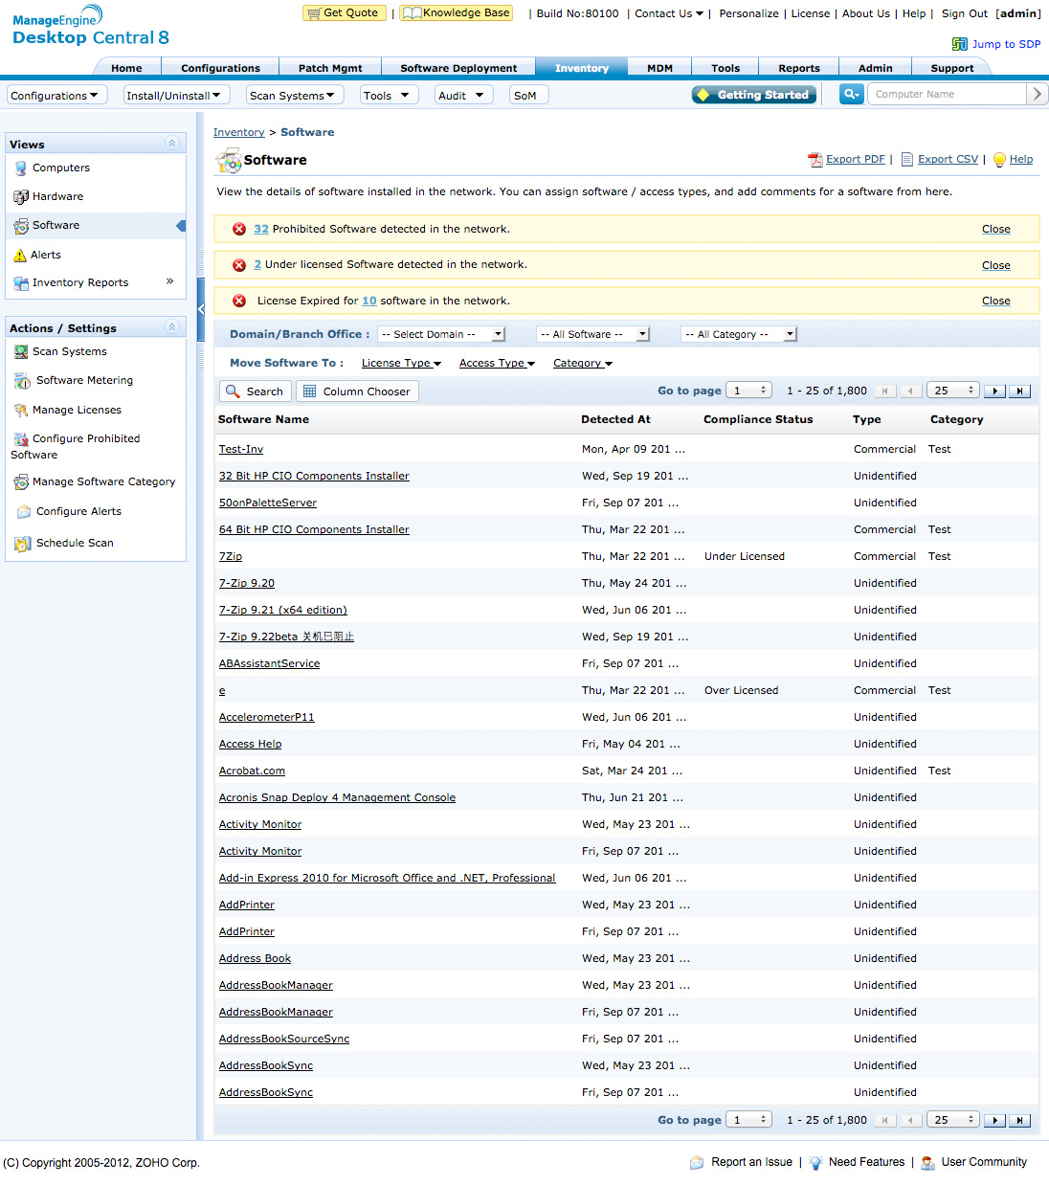This screenshot has width=1049, height=1185.
Task: Open the Reports tab
Action: click(x=798, y=68)
